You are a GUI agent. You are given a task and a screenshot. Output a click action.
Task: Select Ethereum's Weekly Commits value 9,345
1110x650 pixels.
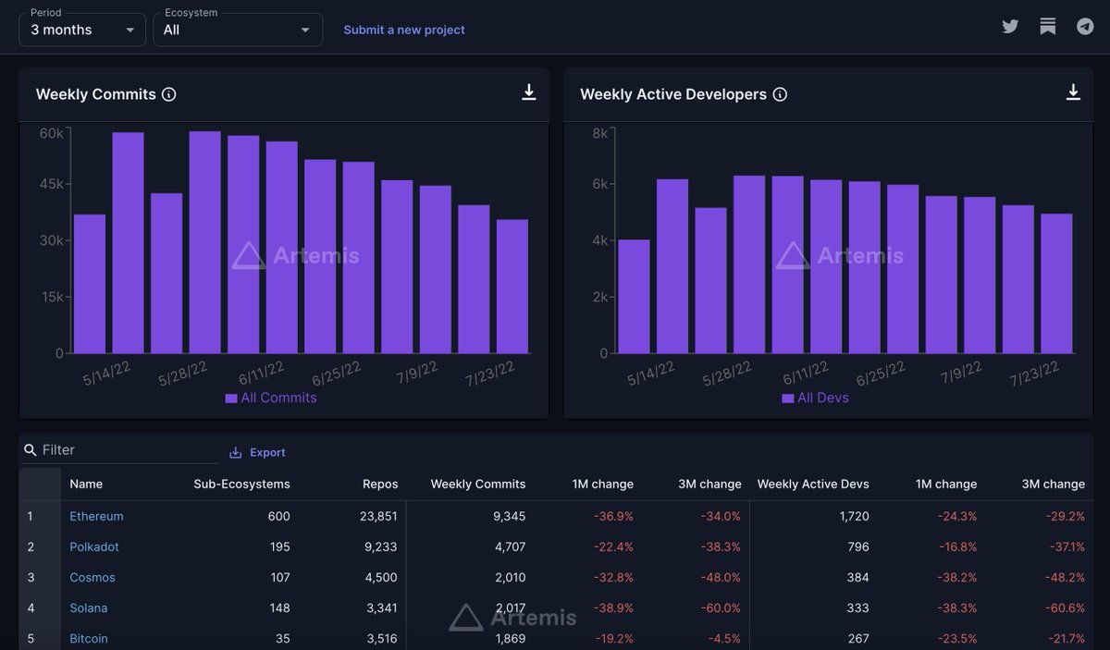point(510,516)
